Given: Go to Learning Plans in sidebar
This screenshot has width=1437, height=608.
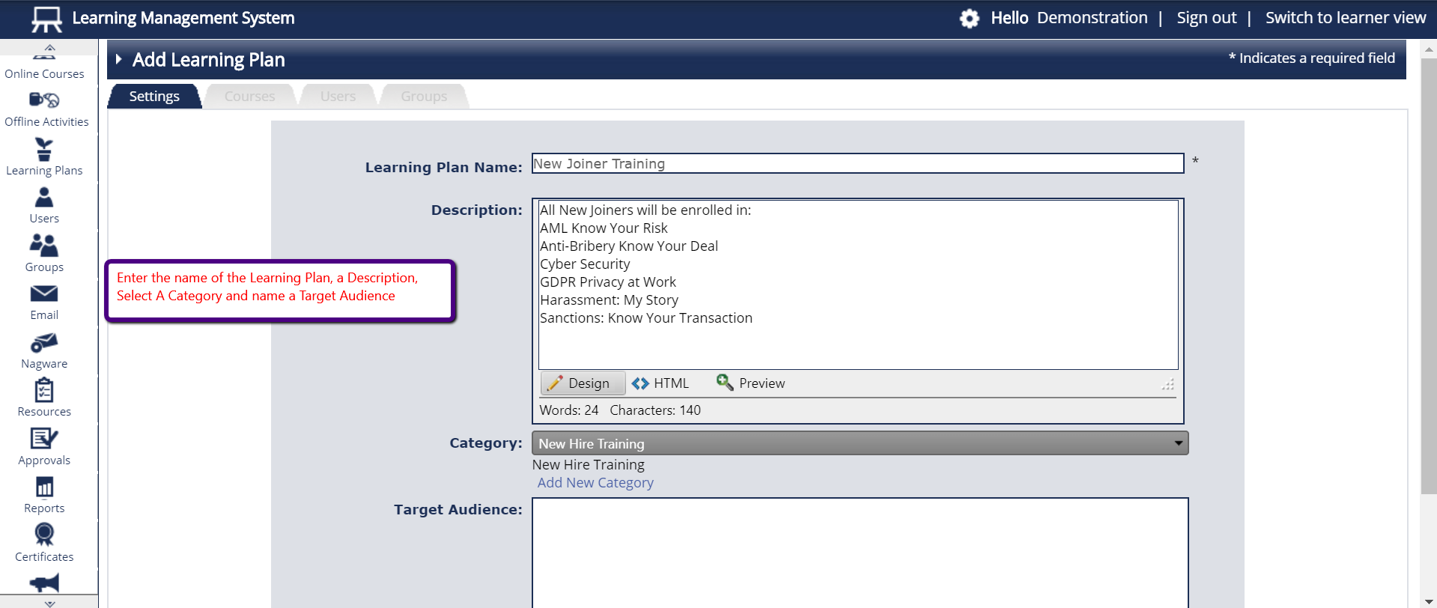Looking at the screenshot, I should click(x=44, y=150).
